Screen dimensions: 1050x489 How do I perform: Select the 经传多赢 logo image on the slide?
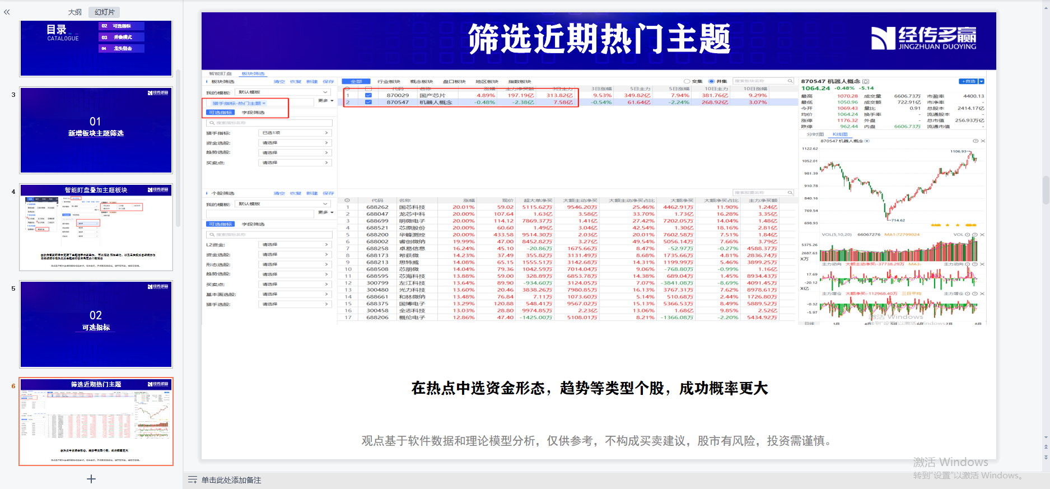pos(924,38)
